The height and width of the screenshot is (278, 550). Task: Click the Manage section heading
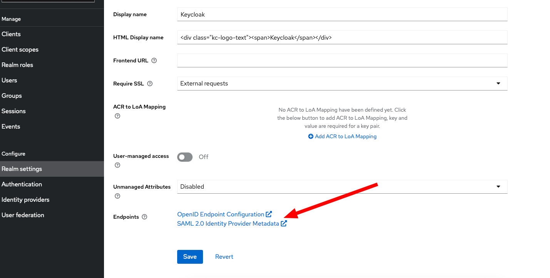(11, 19)
